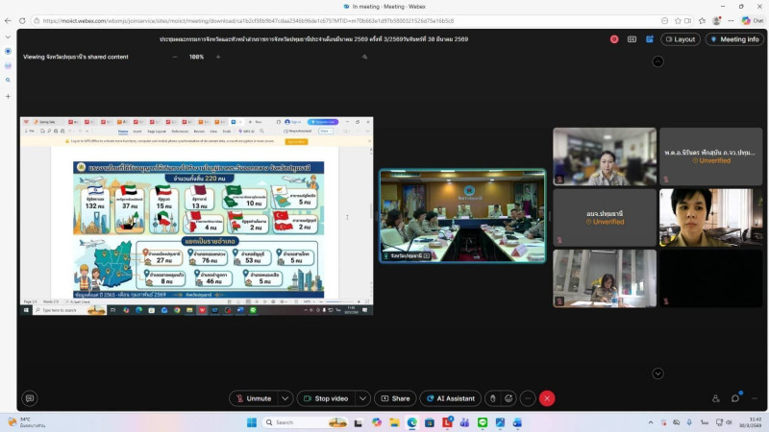This screenshot has height=432, width=769.
Task: Toggle the AI Assistant on or off
Action: click(450, 398)
